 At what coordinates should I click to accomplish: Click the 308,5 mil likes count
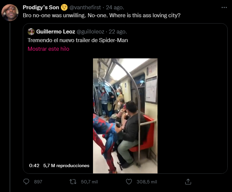pyautogui.click(x=147, y=182)
